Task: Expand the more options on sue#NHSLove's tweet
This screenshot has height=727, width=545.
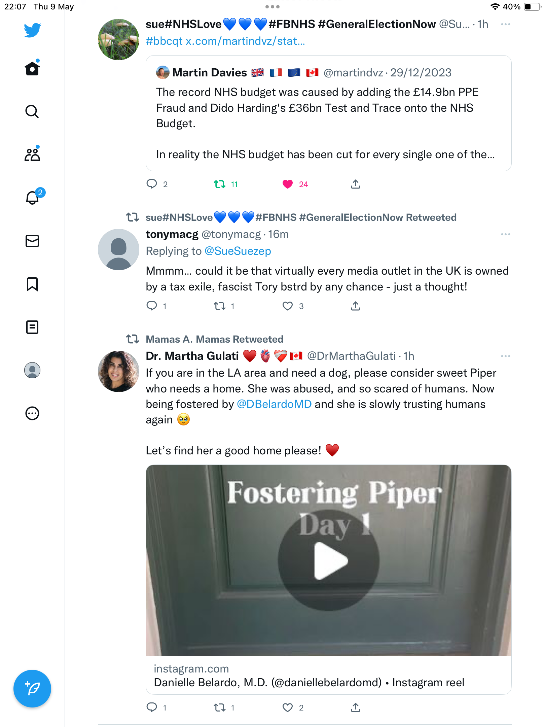Action: [506, 24]
